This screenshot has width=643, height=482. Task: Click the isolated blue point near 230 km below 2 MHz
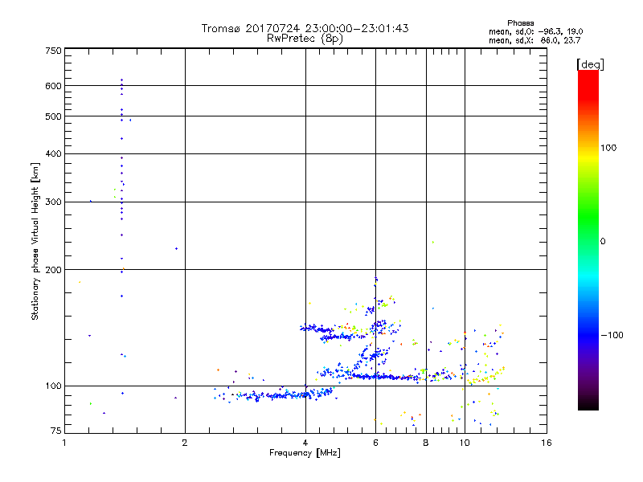(176, 248)
